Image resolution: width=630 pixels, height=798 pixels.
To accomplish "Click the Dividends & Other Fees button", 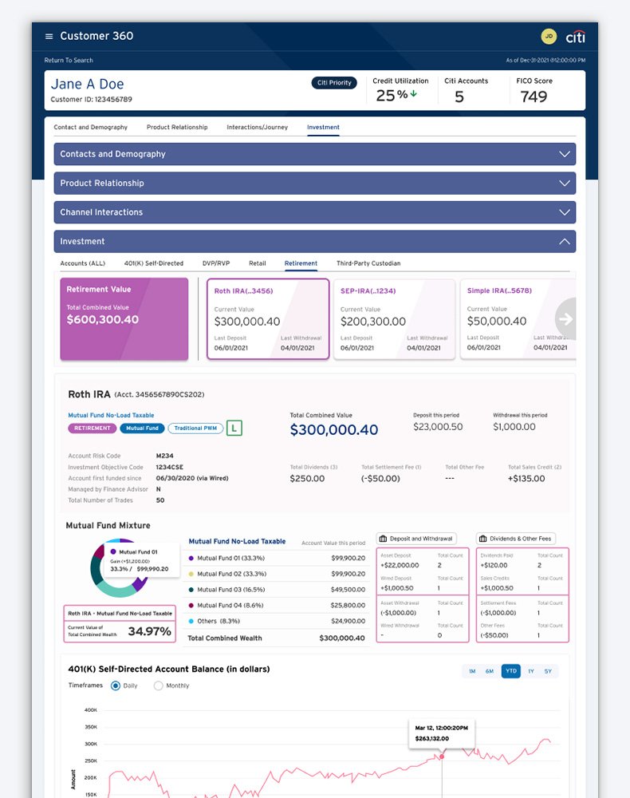I will pos(516,539).
